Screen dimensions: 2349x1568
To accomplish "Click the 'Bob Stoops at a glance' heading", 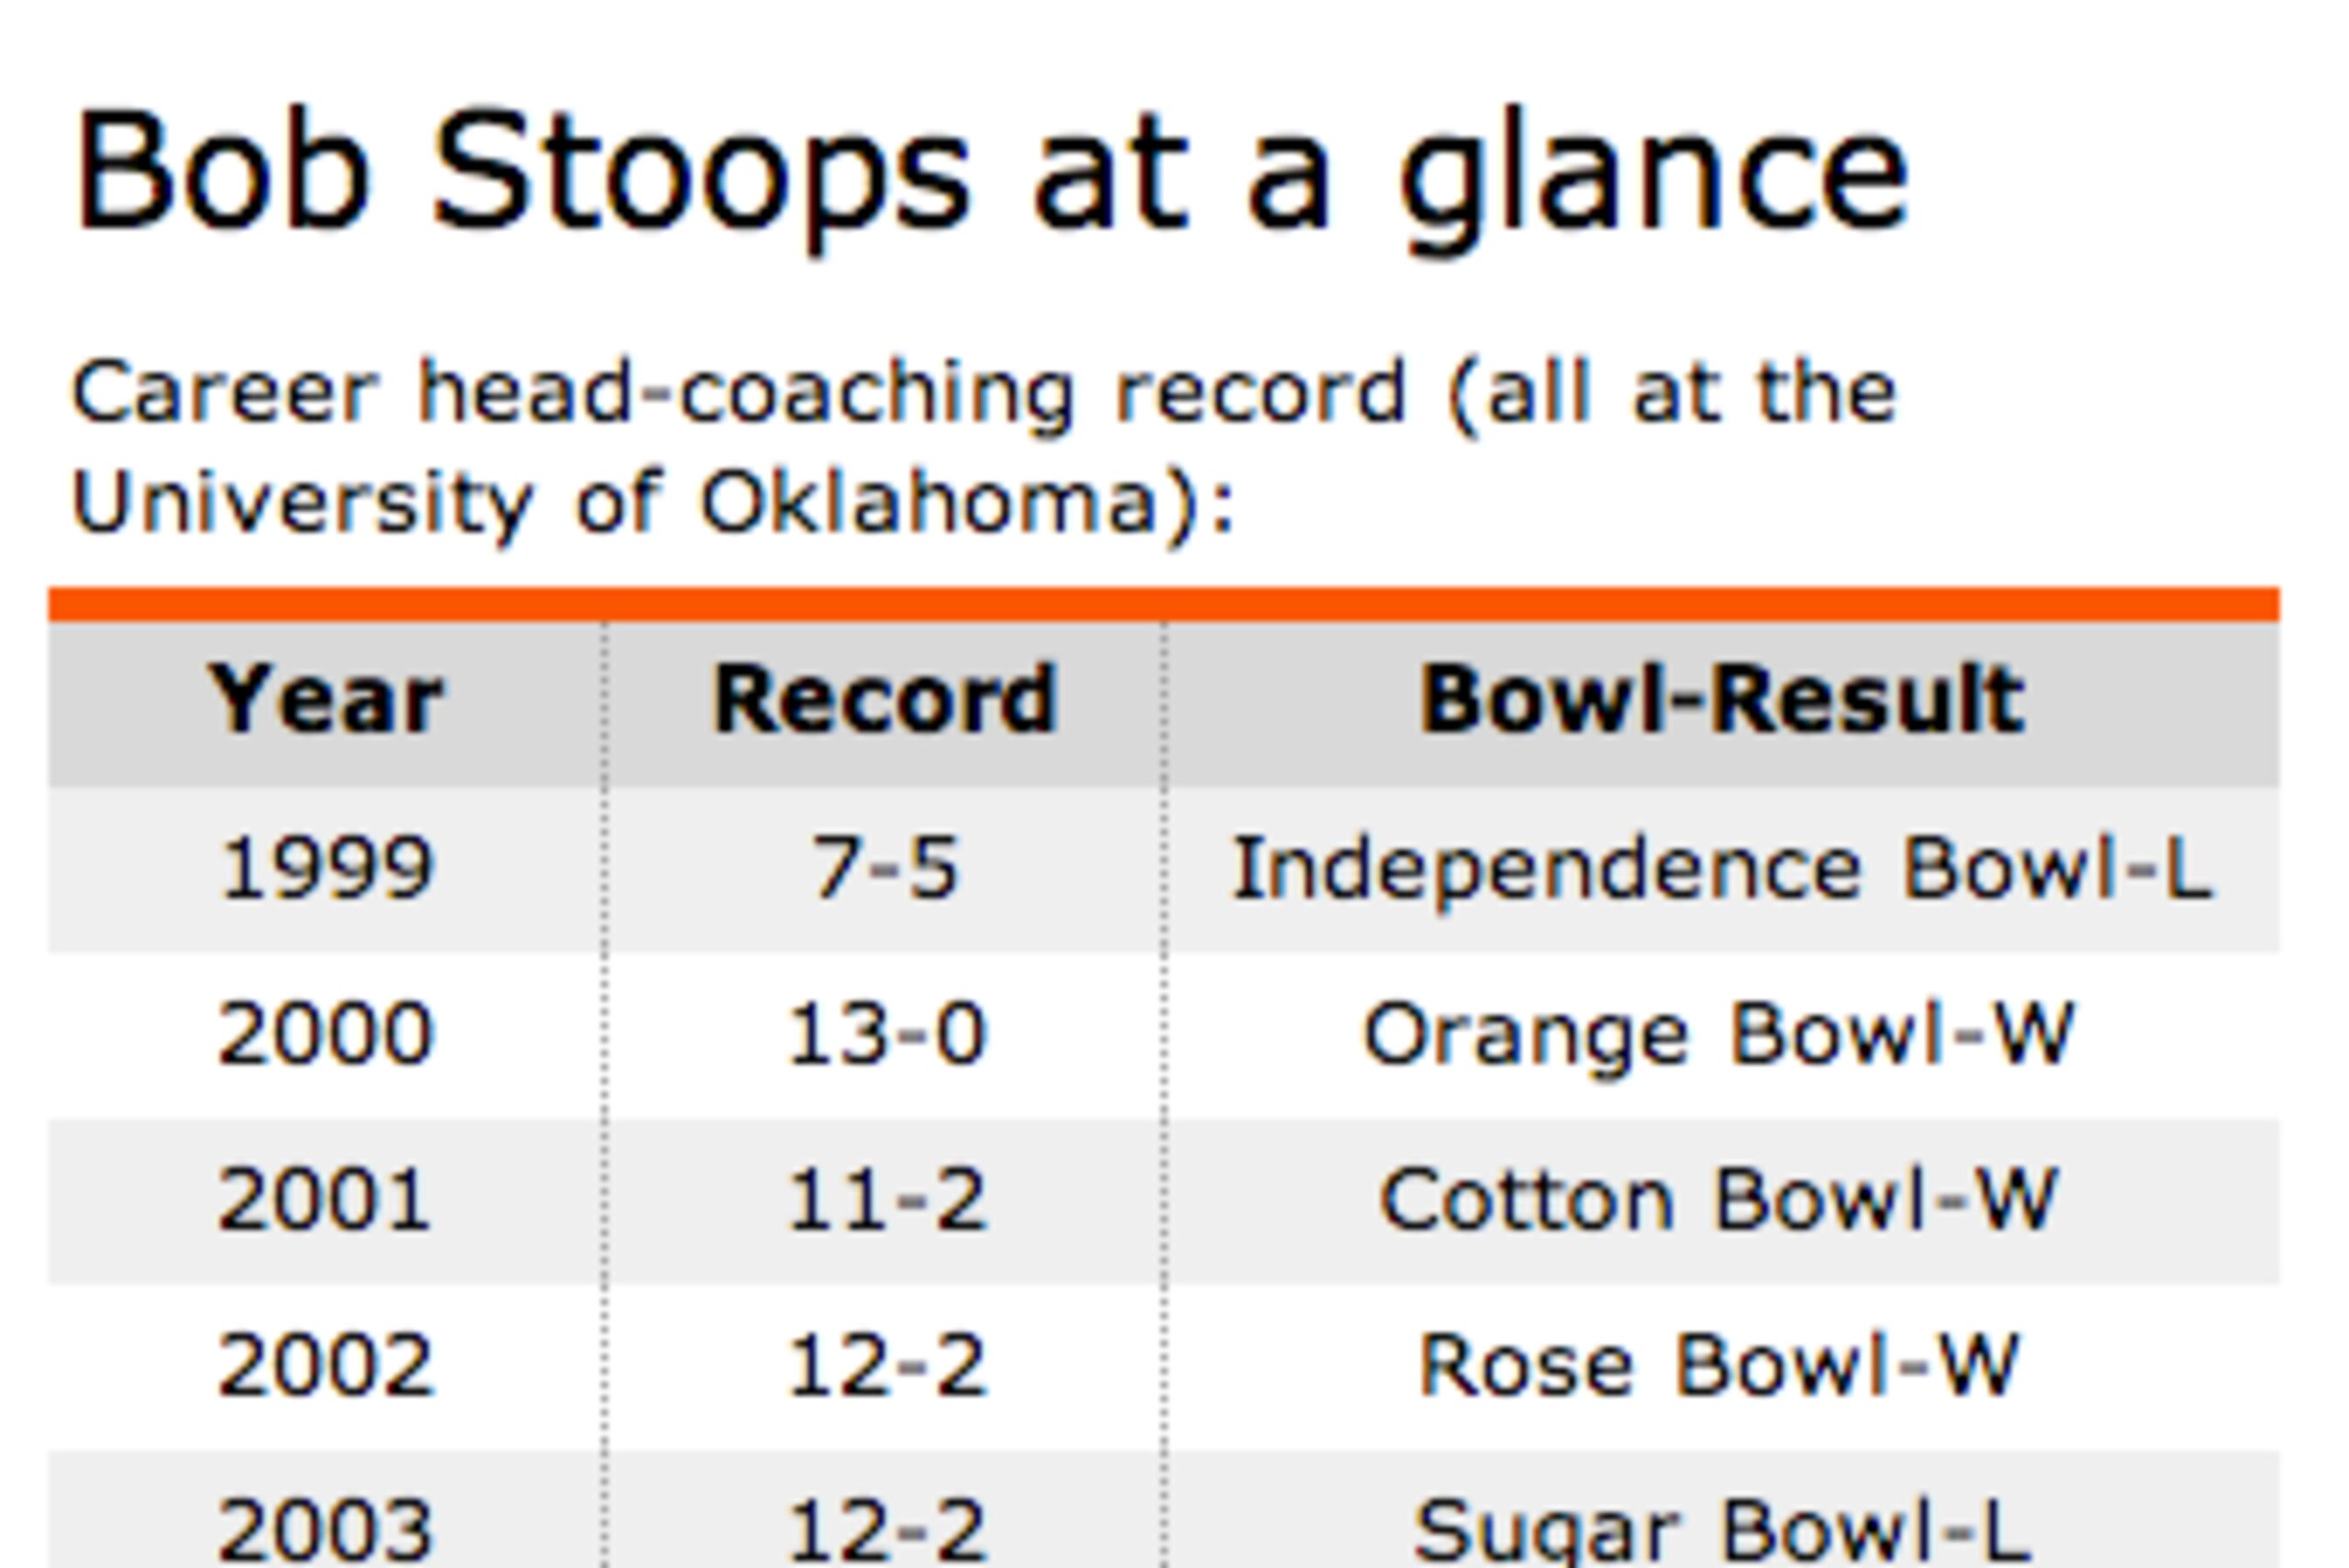I will click(992, 178).
